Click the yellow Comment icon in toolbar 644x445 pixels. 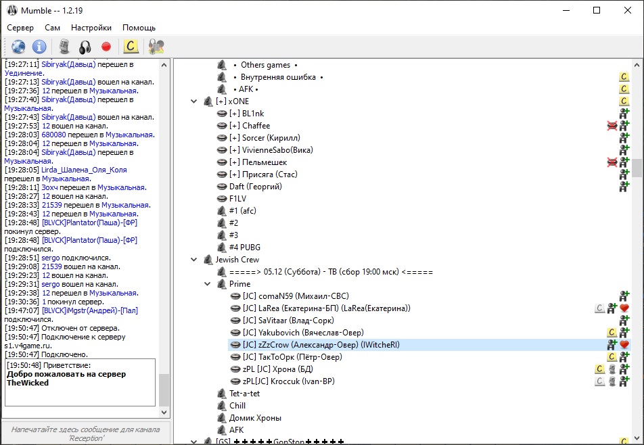pos(131,47)
